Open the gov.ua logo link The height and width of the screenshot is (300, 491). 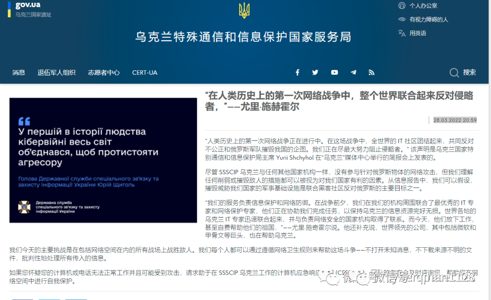coord(28,5)
